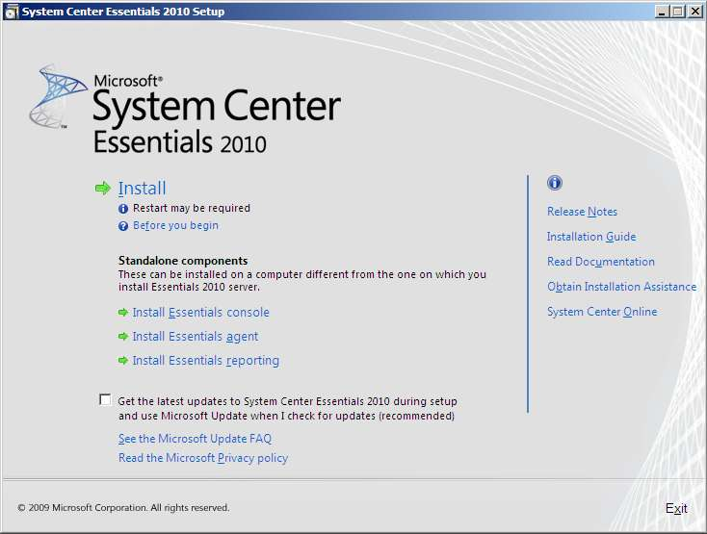Minimize the Setup window
Screen dimensions: 707x534
click(662, 12)
